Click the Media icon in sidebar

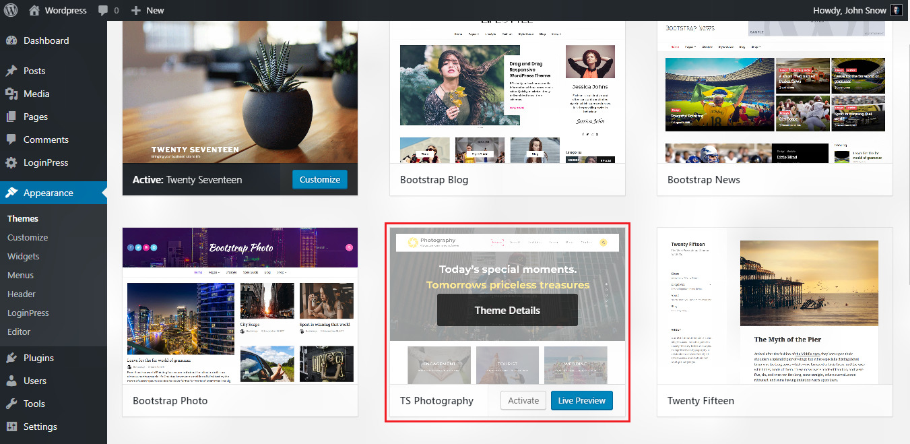click(x=11, y=94)
